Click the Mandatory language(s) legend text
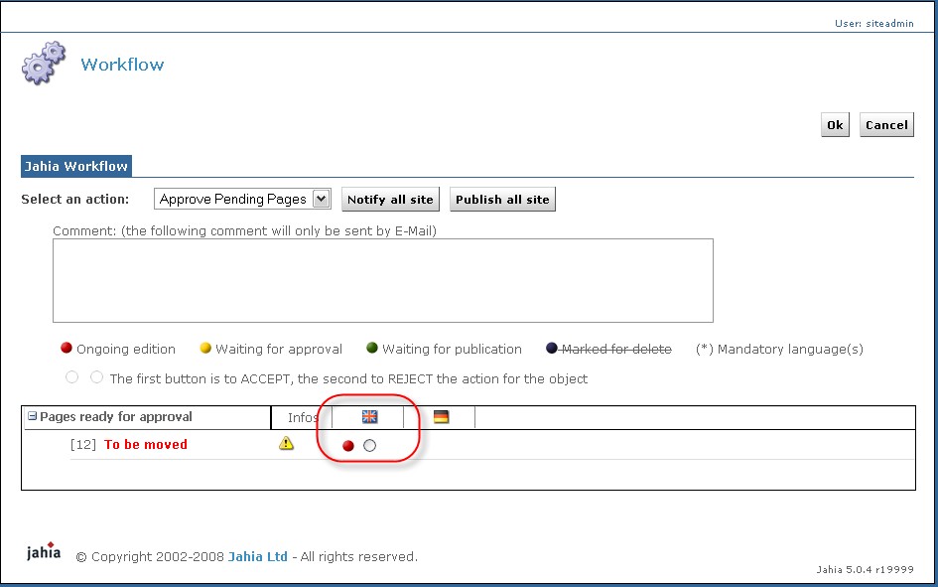The height and width of the screenshot is (587, 938). point(779,349)
